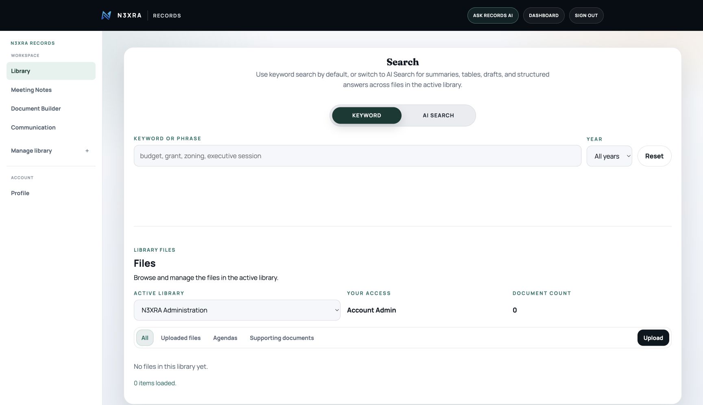Open Library in the sidebar

[51, 71]
